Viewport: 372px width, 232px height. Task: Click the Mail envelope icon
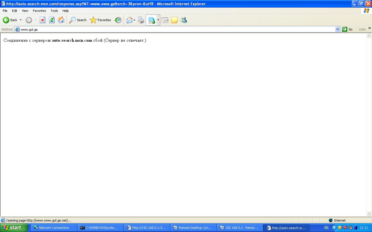point(129,20)
